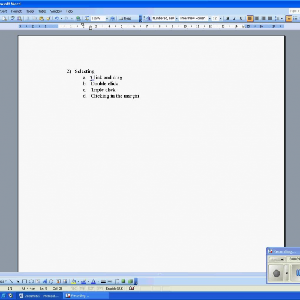Open the Window menu

56,11
